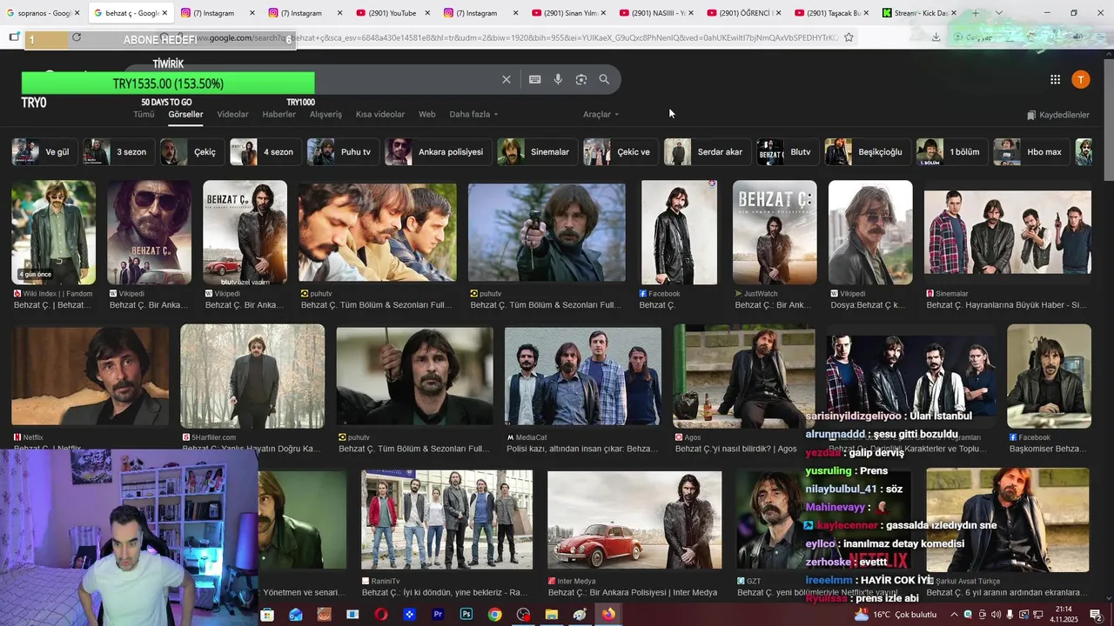The width and height of the screenshot is (1114, 626).
Task: Select the Sinemalar filter chip
Action: click(535, 151)
